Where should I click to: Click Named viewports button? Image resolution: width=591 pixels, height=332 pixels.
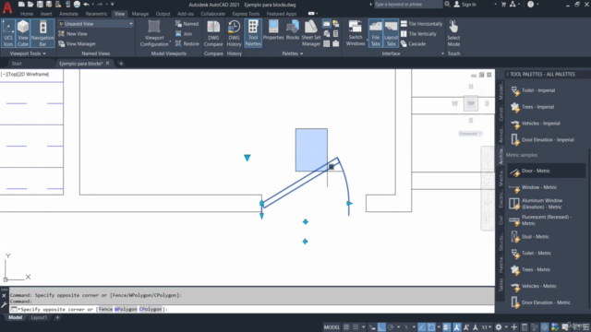(x=187, y=24)
